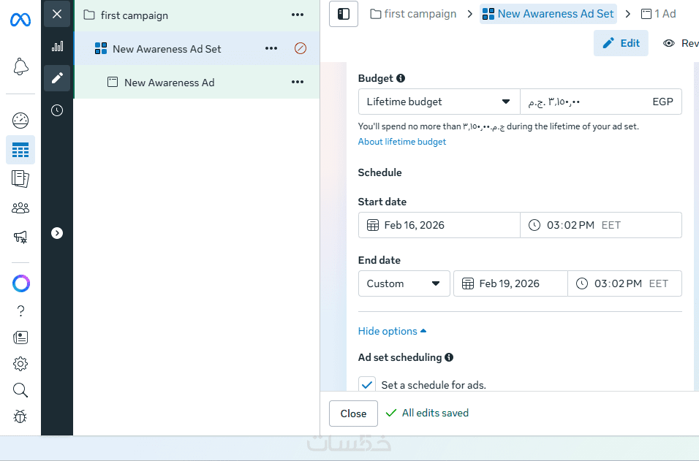699x461 pixels.
Task: Open the End date Custom dropdown
Action: coord(404,283)
